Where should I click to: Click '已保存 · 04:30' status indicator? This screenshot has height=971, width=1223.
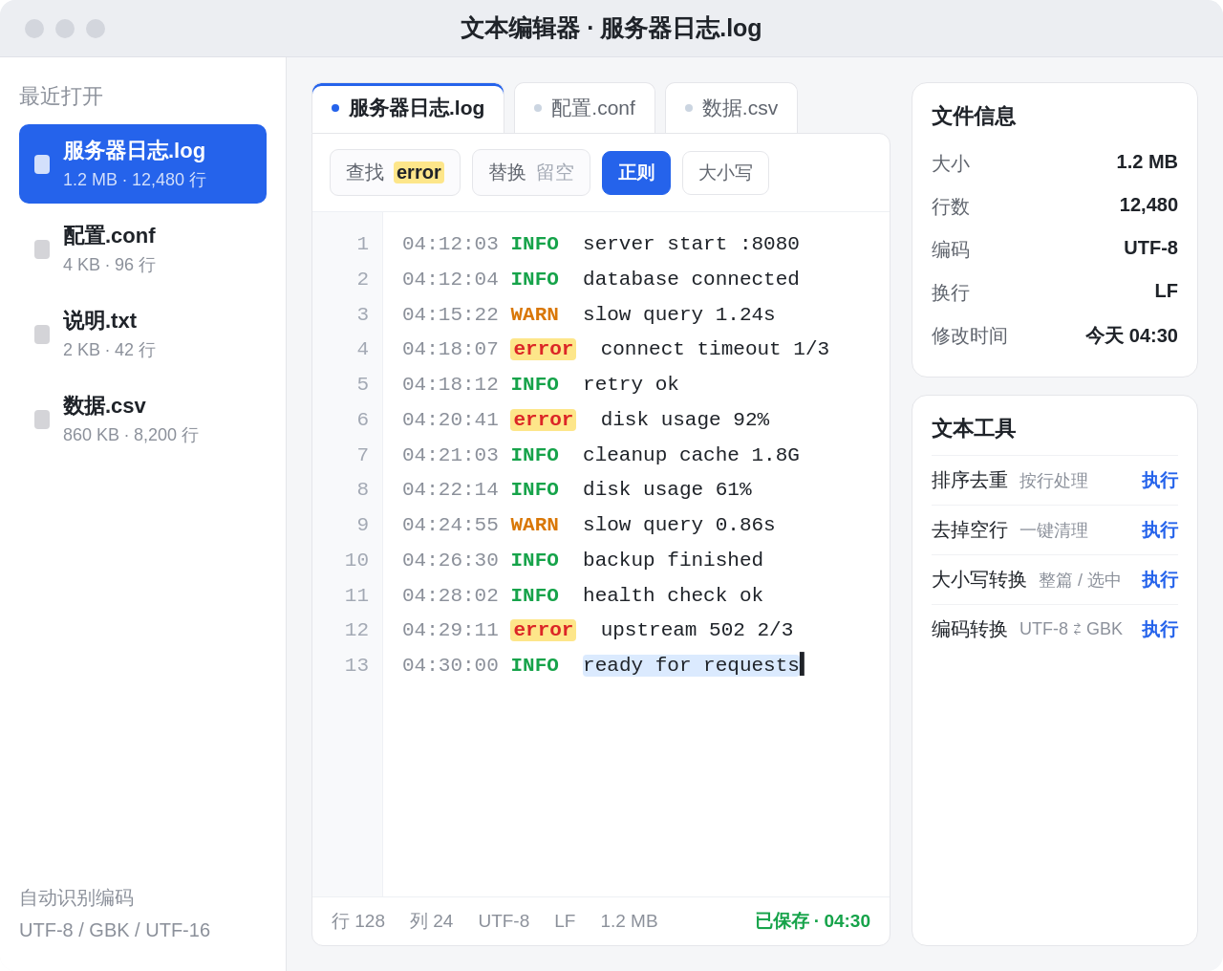pos(812,921)
